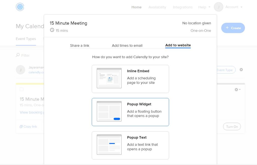Click the Copy link icon on the event card

(21, 126)
